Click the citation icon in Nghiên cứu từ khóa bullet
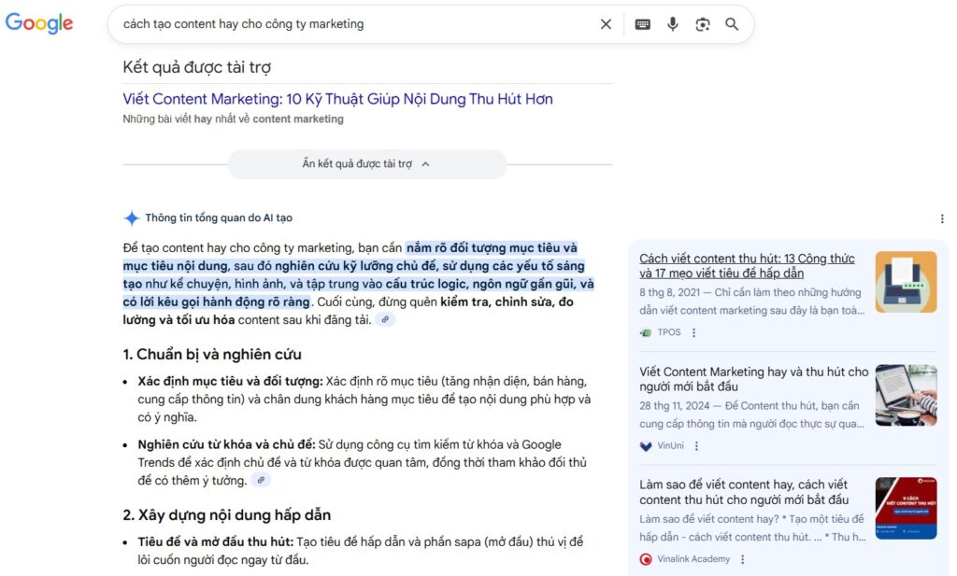957x576 pixels. point(260,479)
